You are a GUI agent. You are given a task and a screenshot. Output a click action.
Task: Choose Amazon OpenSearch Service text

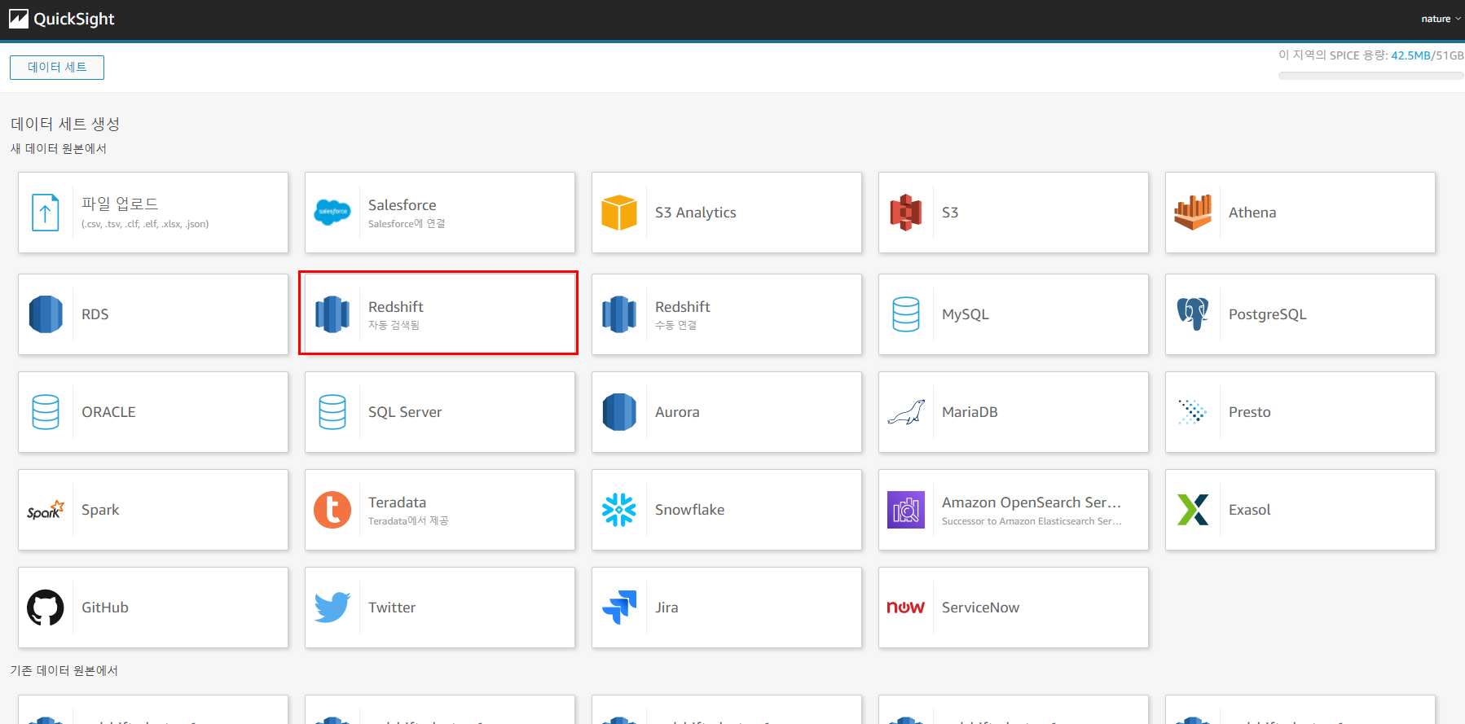(1032, 502)
